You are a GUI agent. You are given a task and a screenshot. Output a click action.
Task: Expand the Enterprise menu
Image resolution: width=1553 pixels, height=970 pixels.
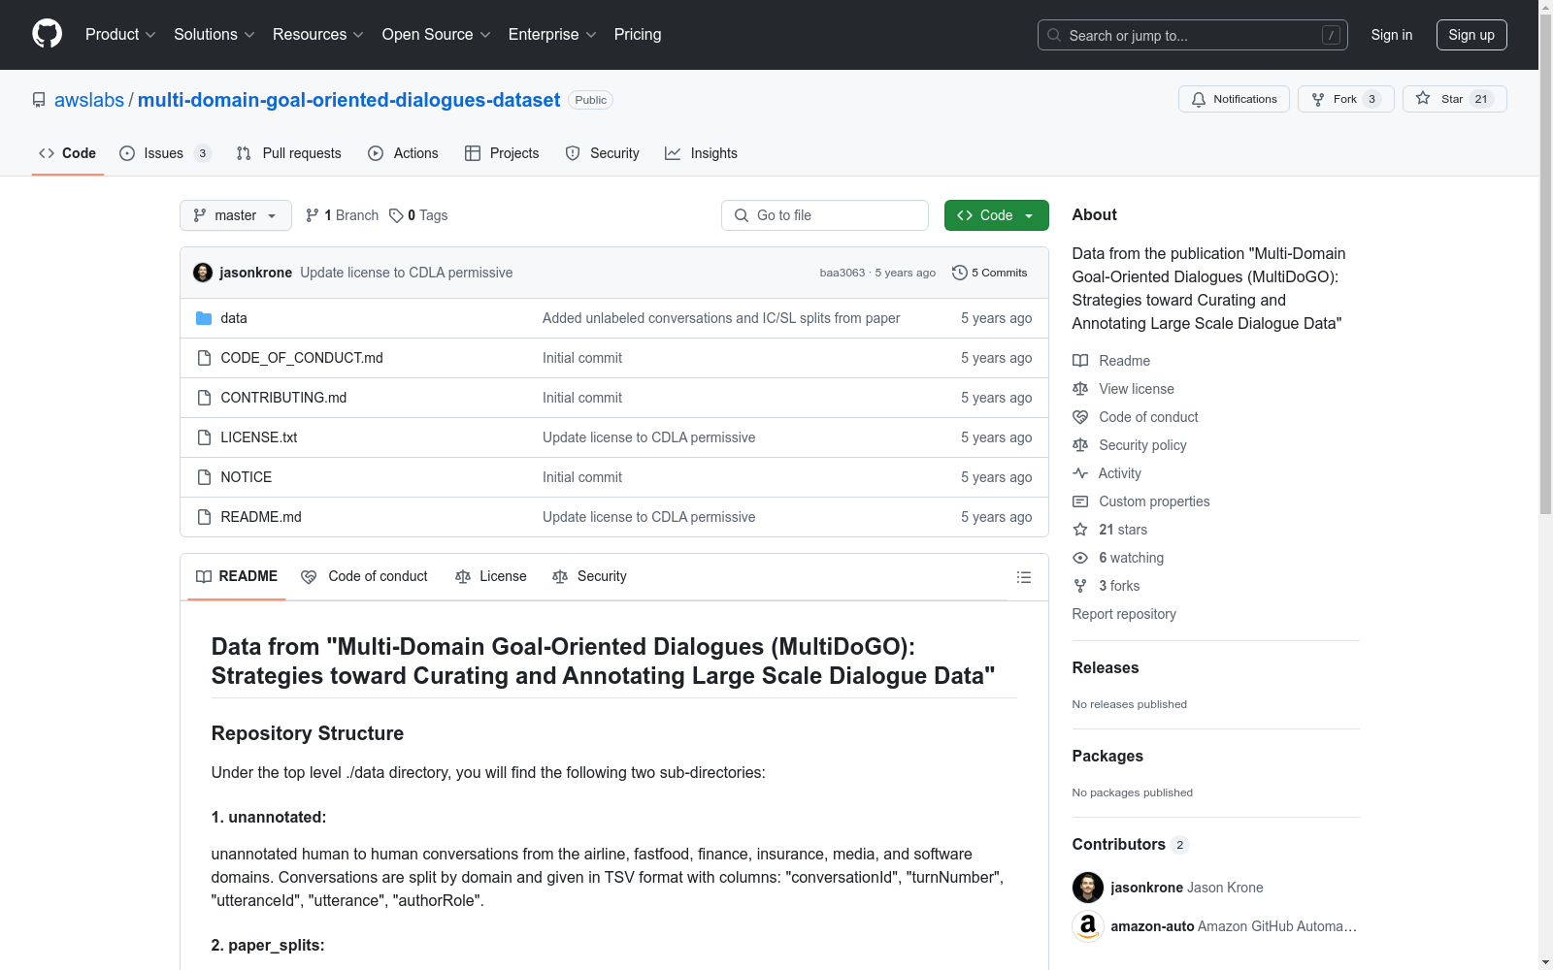click(x=552, y=35)
